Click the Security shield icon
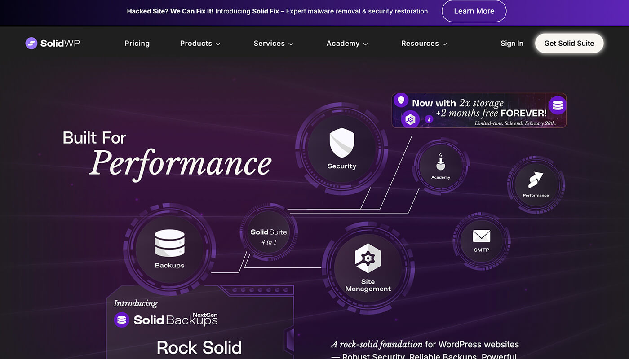The width and height of the screenshot is (629, 359). 342,142
